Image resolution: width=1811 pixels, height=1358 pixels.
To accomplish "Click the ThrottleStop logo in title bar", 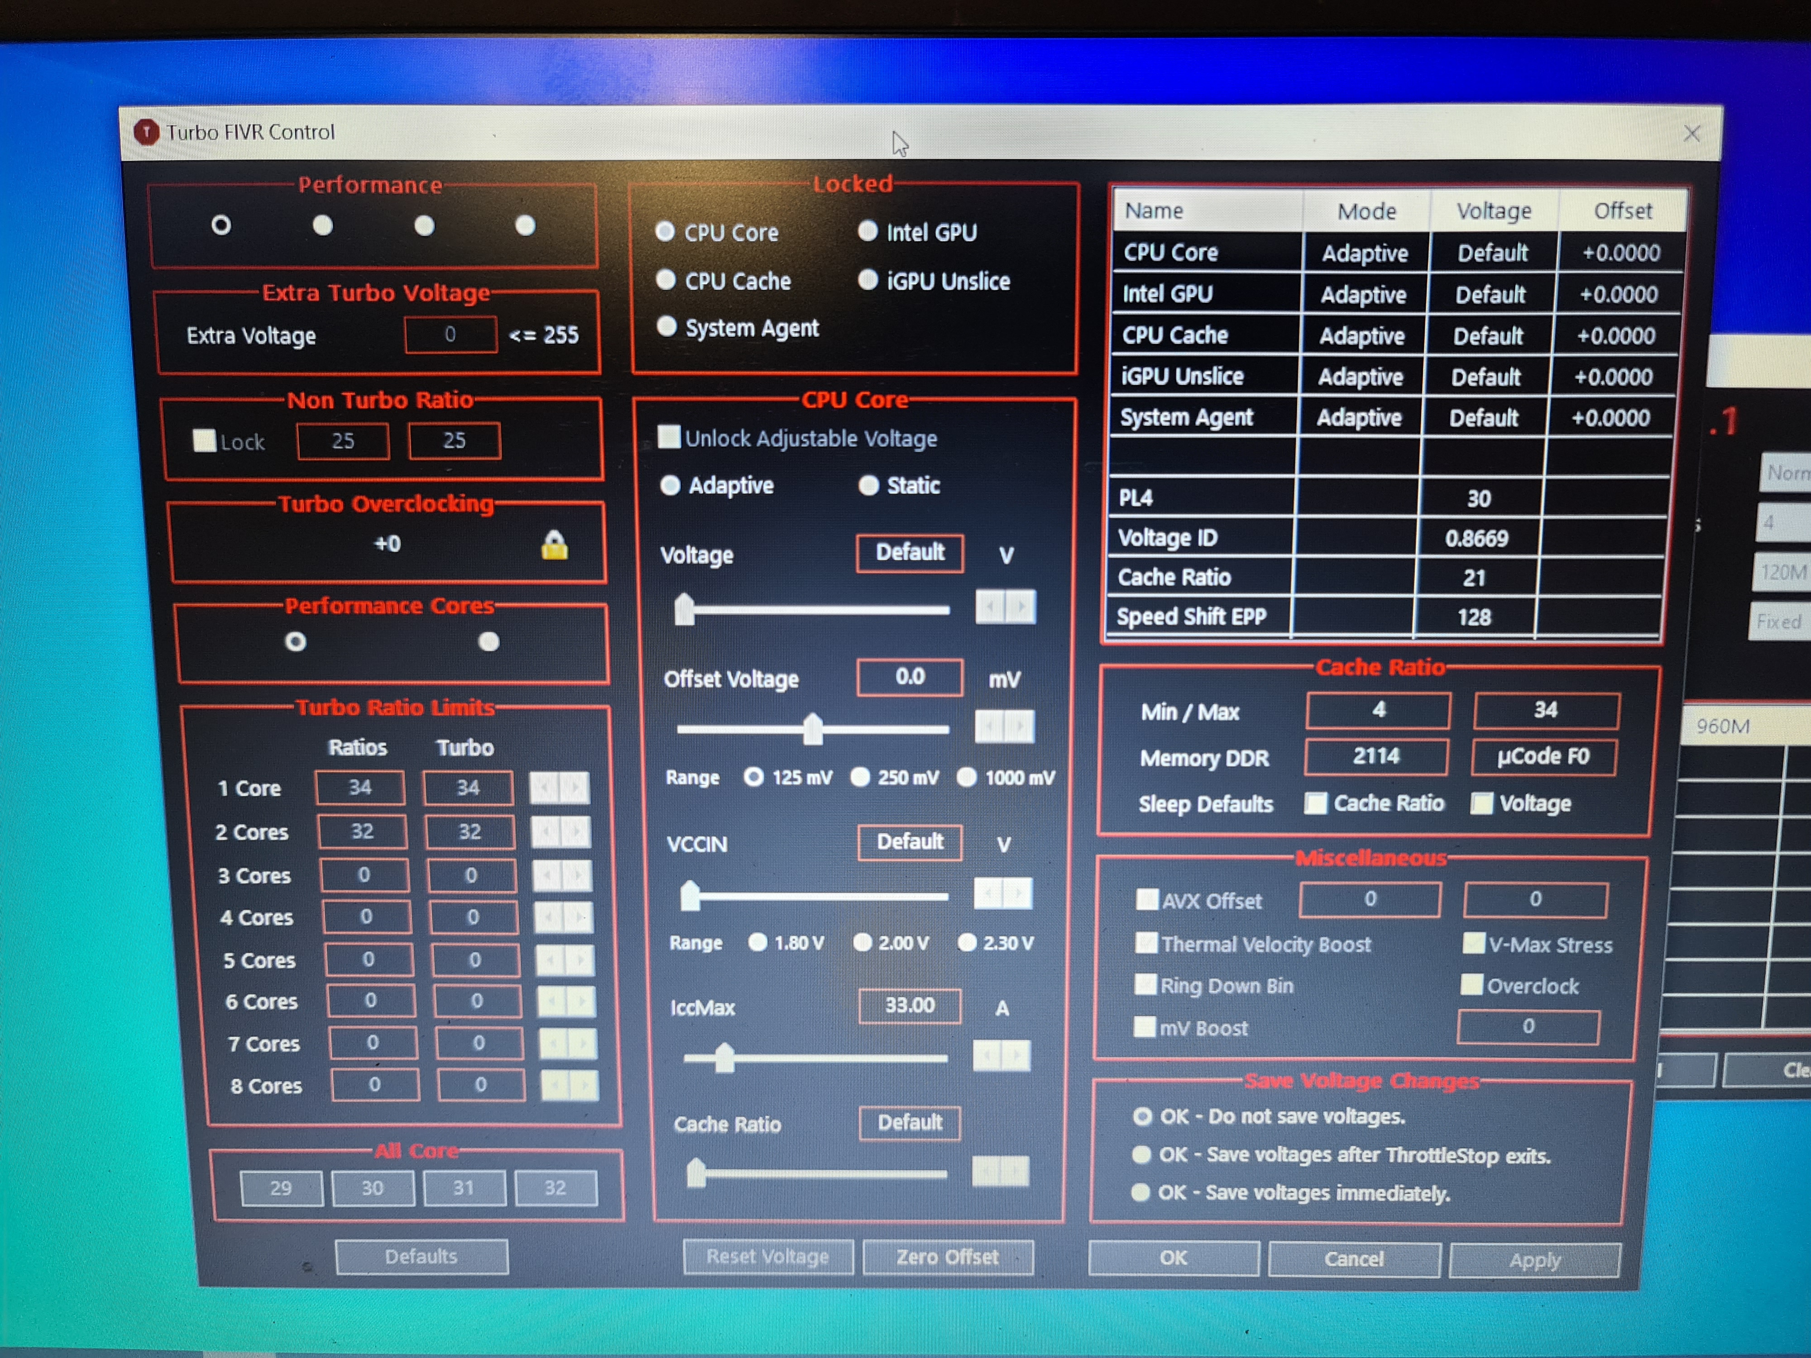I will (146, 132).
